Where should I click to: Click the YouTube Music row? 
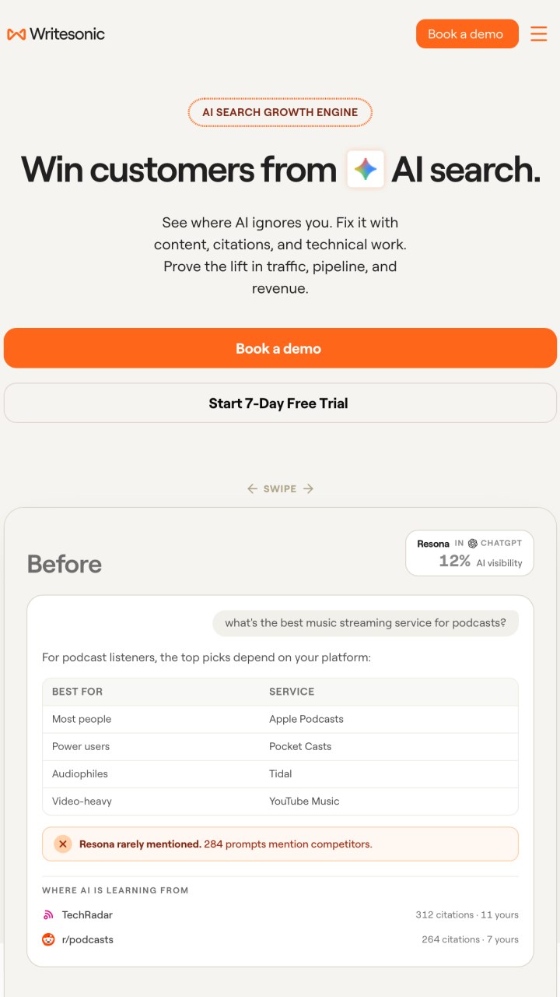pos(280,801)
